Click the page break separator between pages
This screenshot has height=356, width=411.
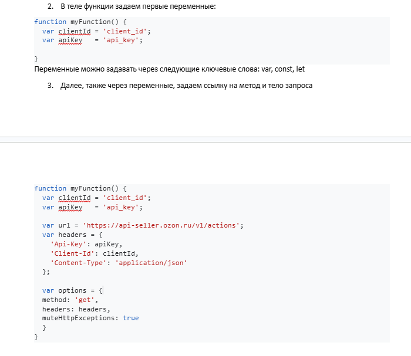206,140
